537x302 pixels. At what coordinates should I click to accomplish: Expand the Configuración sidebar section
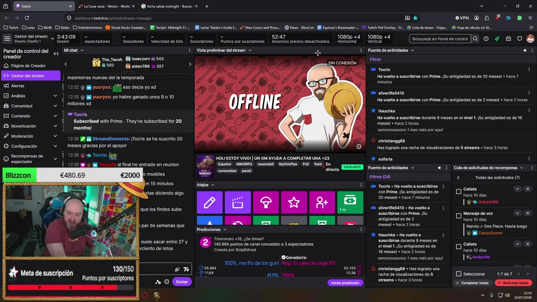(55, 146)
